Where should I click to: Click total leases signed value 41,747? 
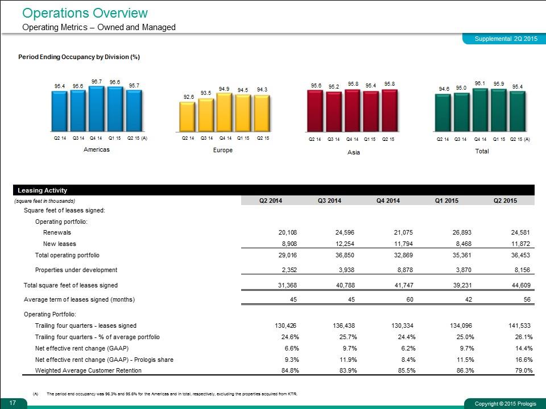click(x=404, y=285)
